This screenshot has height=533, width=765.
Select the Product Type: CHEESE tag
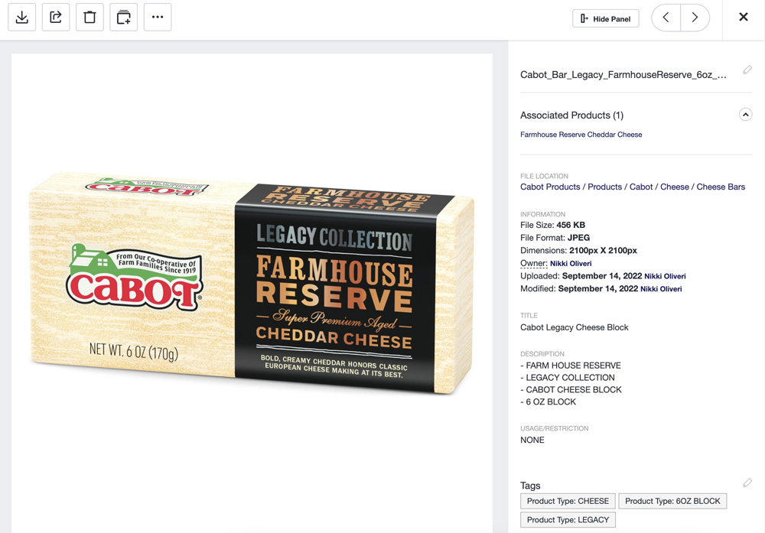568,501
